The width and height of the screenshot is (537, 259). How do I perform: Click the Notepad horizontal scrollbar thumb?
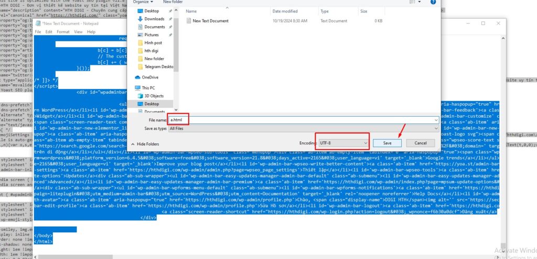[75, 256]
